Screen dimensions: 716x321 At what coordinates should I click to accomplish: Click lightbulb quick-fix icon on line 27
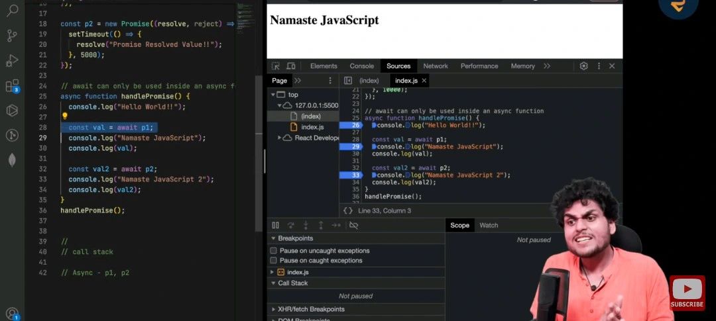65,116
